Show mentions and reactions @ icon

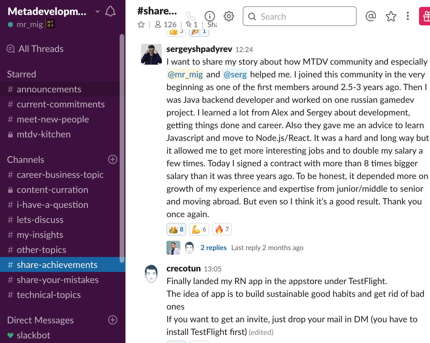click(371, 16)
